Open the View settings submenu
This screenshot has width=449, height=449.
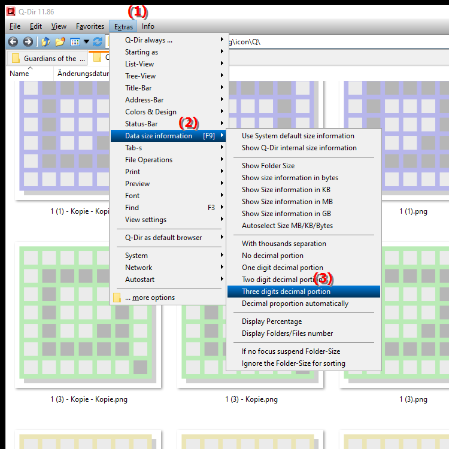[169, 220]
